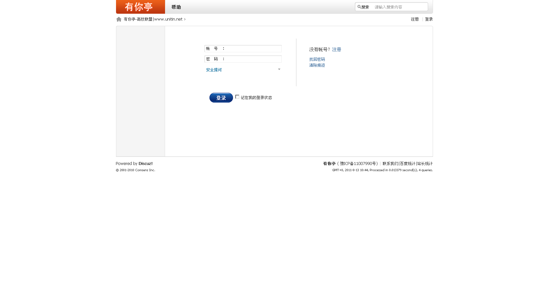Viewport: 549px width, 294px height.
Task: Expand the 安全提问 dropdown
Action: [243, 70]
